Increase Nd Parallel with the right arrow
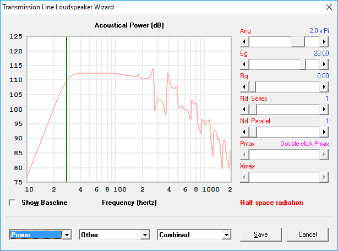The width and height of the screenshot is (338, 251). click(x=324, y=132)
